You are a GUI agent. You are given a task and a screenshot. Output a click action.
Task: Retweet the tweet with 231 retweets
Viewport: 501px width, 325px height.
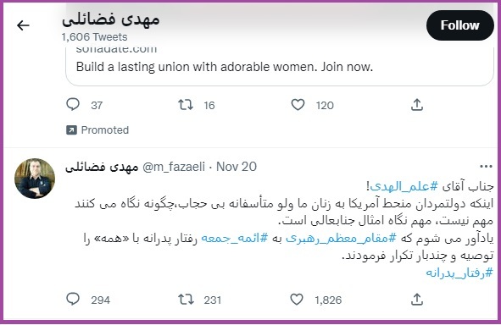click(x=186, y=300)
